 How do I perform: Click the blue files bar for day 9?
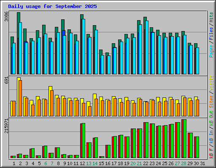[x=64, y=33]
